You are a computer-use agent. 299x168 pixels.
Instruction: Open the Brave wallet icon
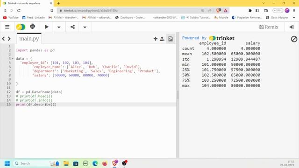pyautogui.click(x=266, y=10)
